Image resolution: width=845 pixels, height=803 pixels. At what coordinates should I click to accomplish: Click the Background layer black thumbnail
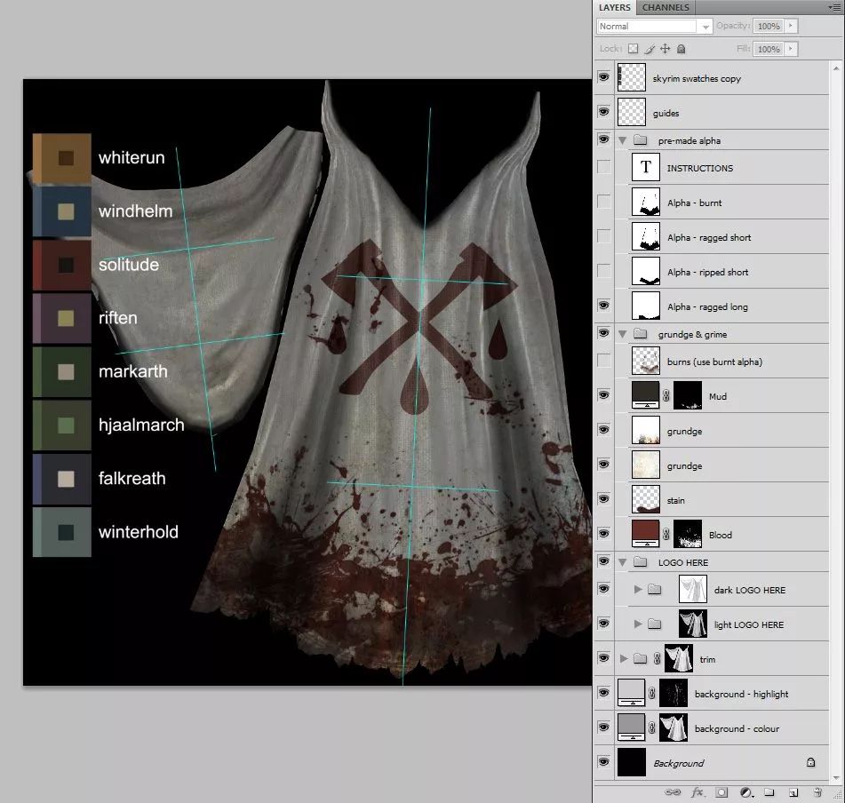tap(631, 762)
